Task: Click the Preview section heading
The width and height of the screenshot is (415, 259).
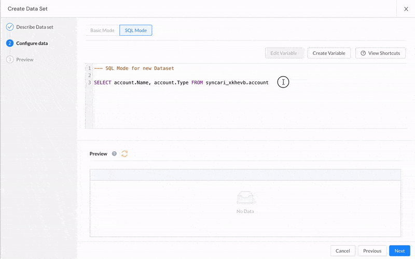Action: click(x=99, y=154)
